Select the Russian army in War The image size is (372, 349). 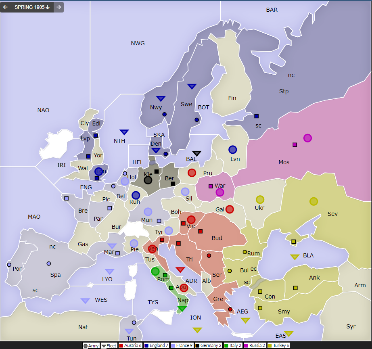(x=220, y=192)
